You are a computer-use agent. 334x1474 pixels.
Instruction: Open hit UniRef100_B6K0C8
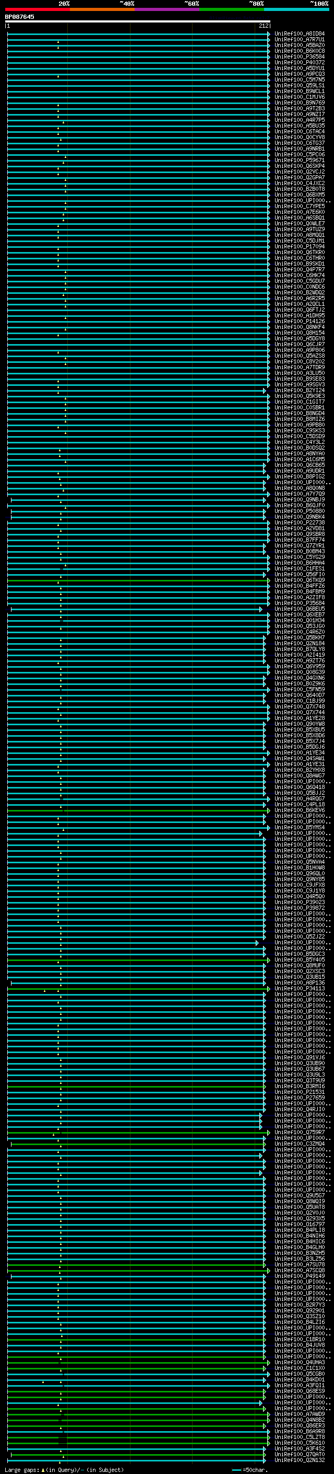click(300, 51)
